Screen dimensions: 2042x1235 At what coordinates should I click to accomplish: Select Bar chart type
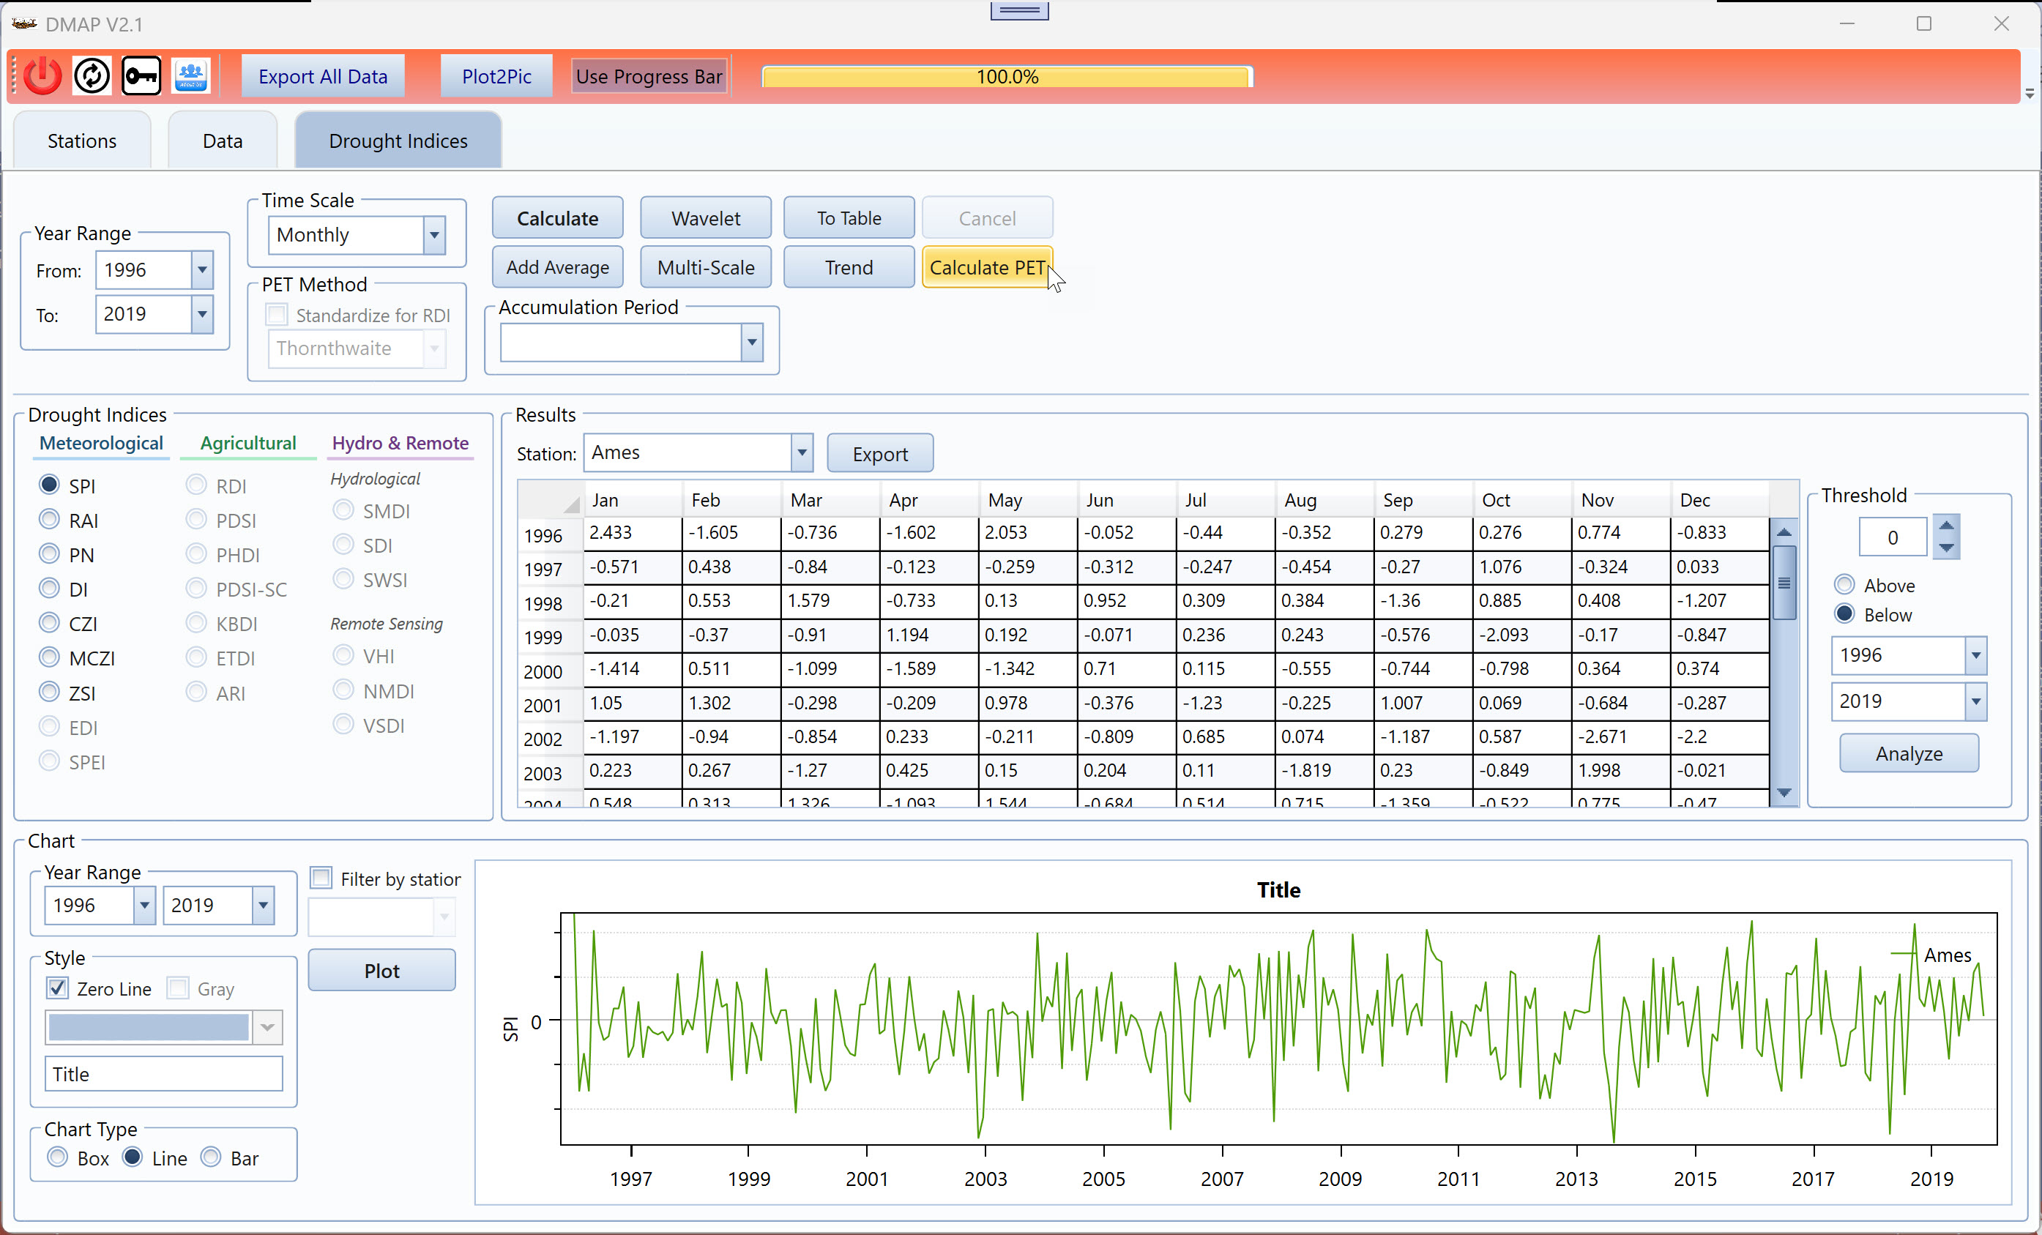(212, 1157)
